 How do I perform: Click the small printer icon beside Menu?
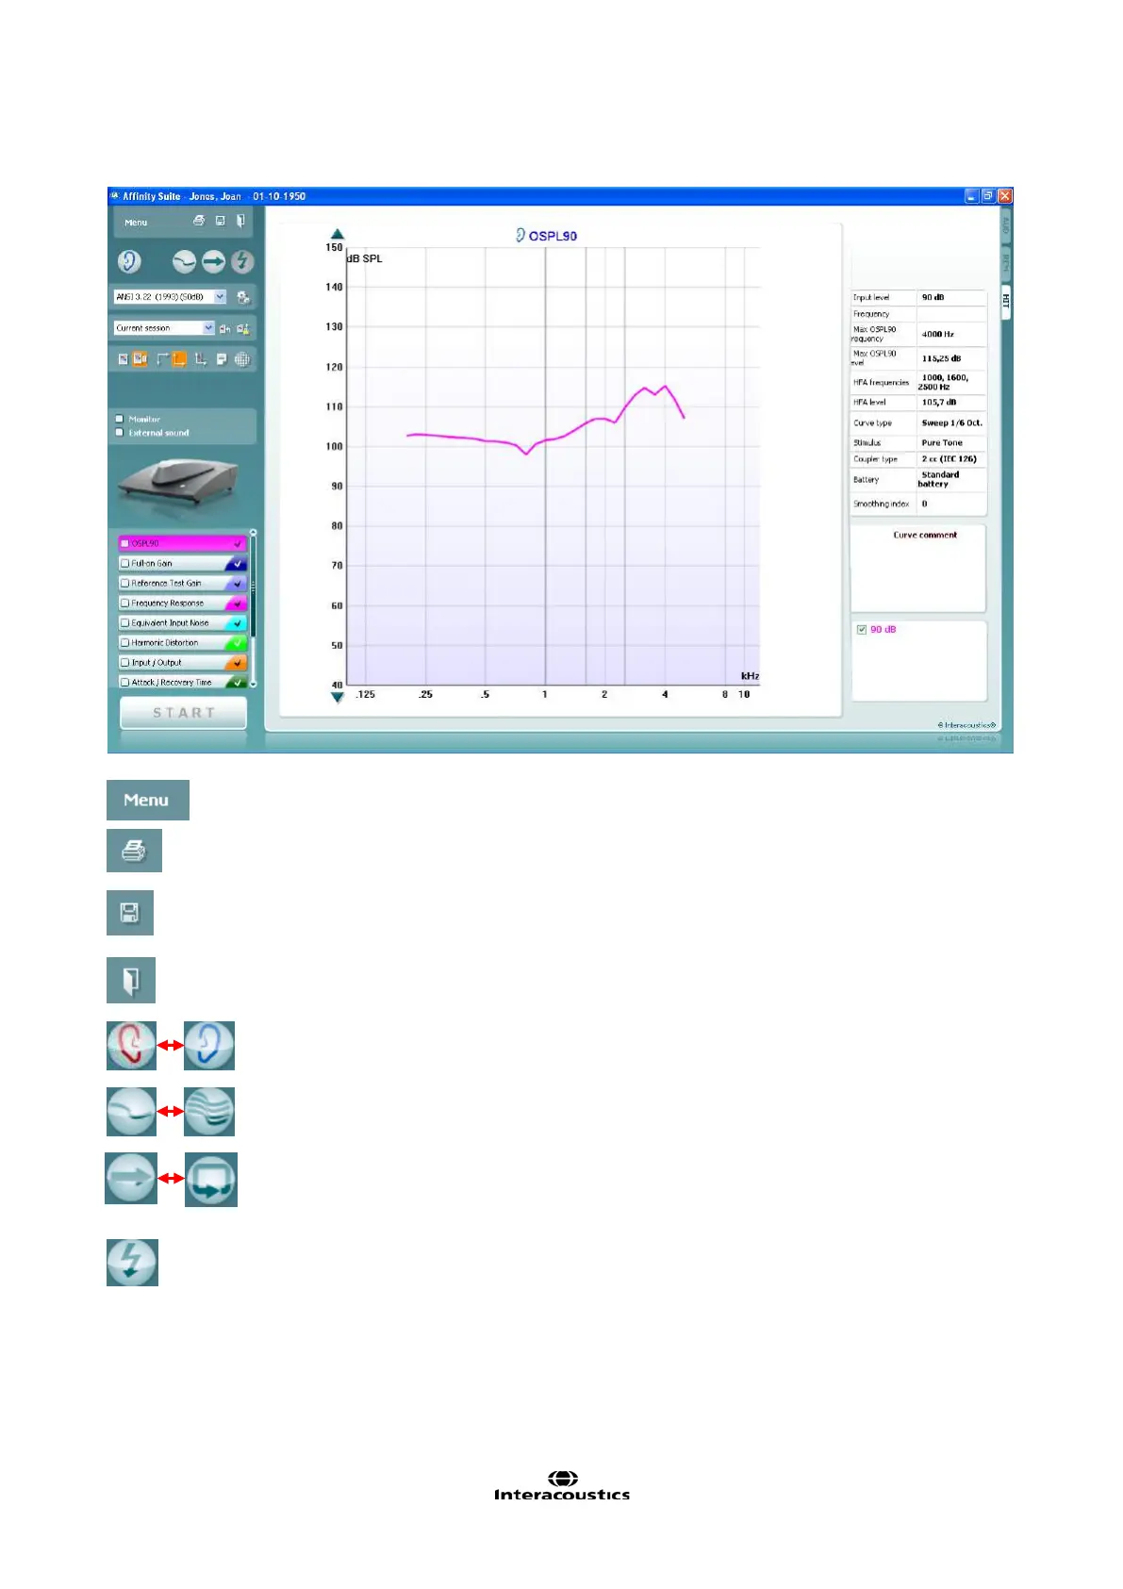point(198,221)
